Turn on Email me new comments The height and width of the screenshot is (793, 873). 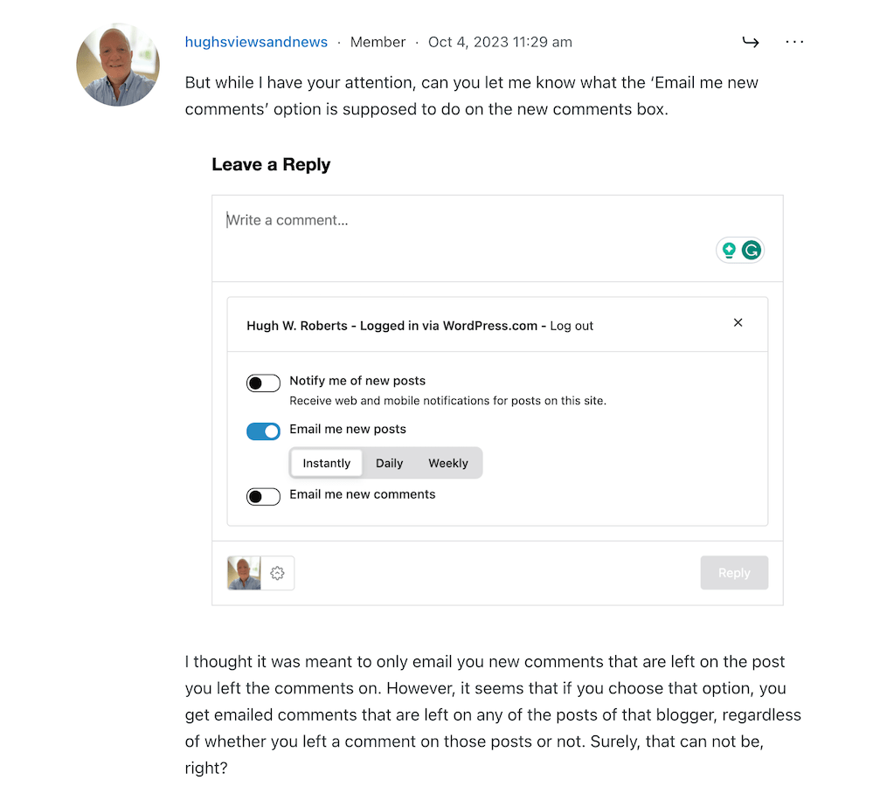click(263, 495)
